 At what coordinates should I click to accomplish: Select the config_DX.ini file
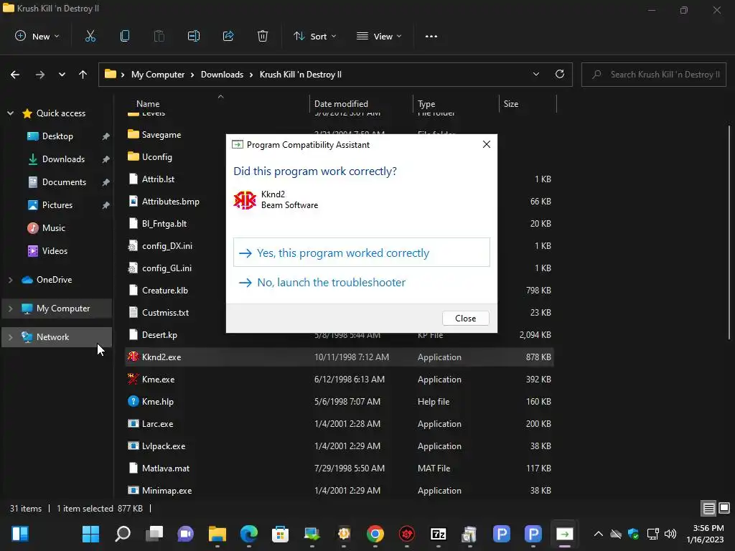(167, 246)
